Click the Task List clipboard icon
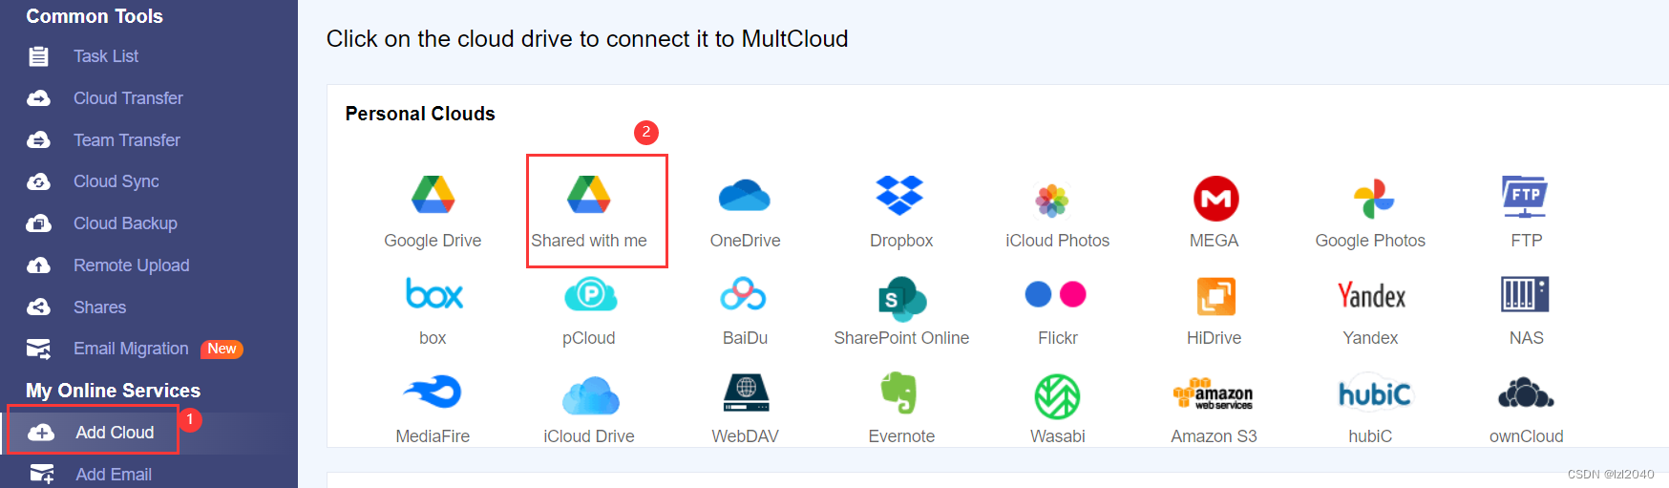The image size is (1669, 488). [x=38, y=57]
